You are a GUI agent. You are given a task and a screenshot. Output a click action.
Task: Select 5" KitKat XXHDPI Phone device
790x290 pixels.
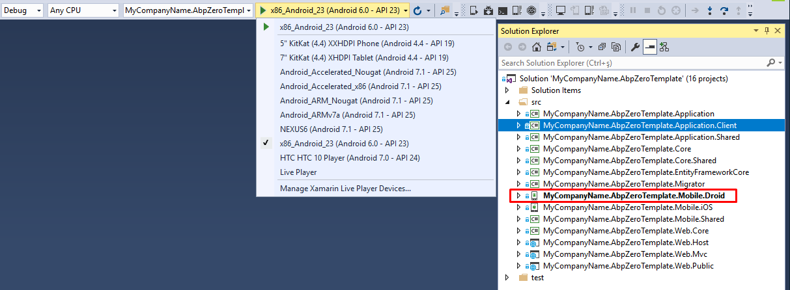(375, 44)
